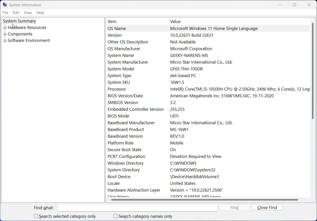Click the Find button
Viewport: 317px width, 221px height.
(234, 208)
